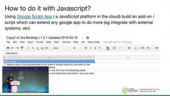Screen dimensions: 170x96
Task: Toggle italic formatting
Action: (91, 48)
